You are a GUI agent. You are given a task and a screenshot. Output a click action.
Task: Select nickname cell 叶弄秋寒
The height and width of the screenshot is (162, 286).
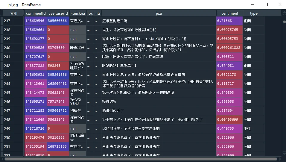click(78, 48)
